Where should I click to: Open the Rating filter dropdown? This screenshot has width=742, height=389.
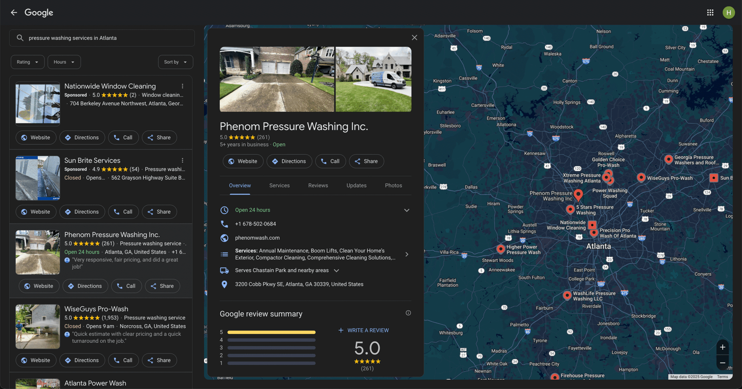coord(28,62)
